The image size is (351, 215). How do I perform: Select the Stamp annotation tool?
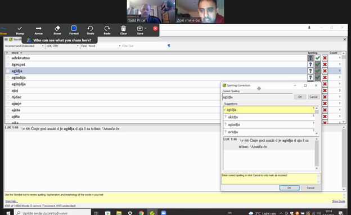[20, 30]
